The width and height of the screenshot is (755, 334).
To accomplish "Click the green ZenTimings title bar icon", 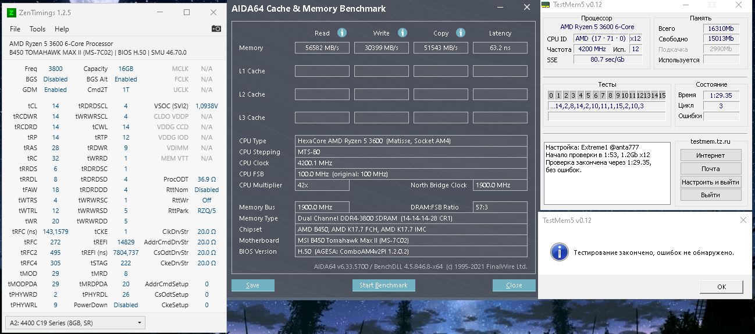I will point(11,12).
